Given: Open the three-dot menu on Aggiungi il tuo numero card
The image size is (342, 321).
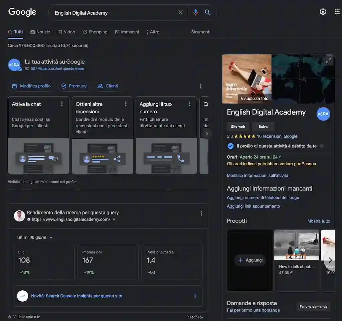Looking at the screenshot, I should (x=190, y=104).
